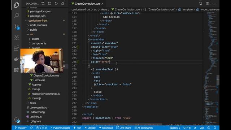The image size is (231, 130).
Task: Open .gitignore file
Action: (x=35, y=121)
